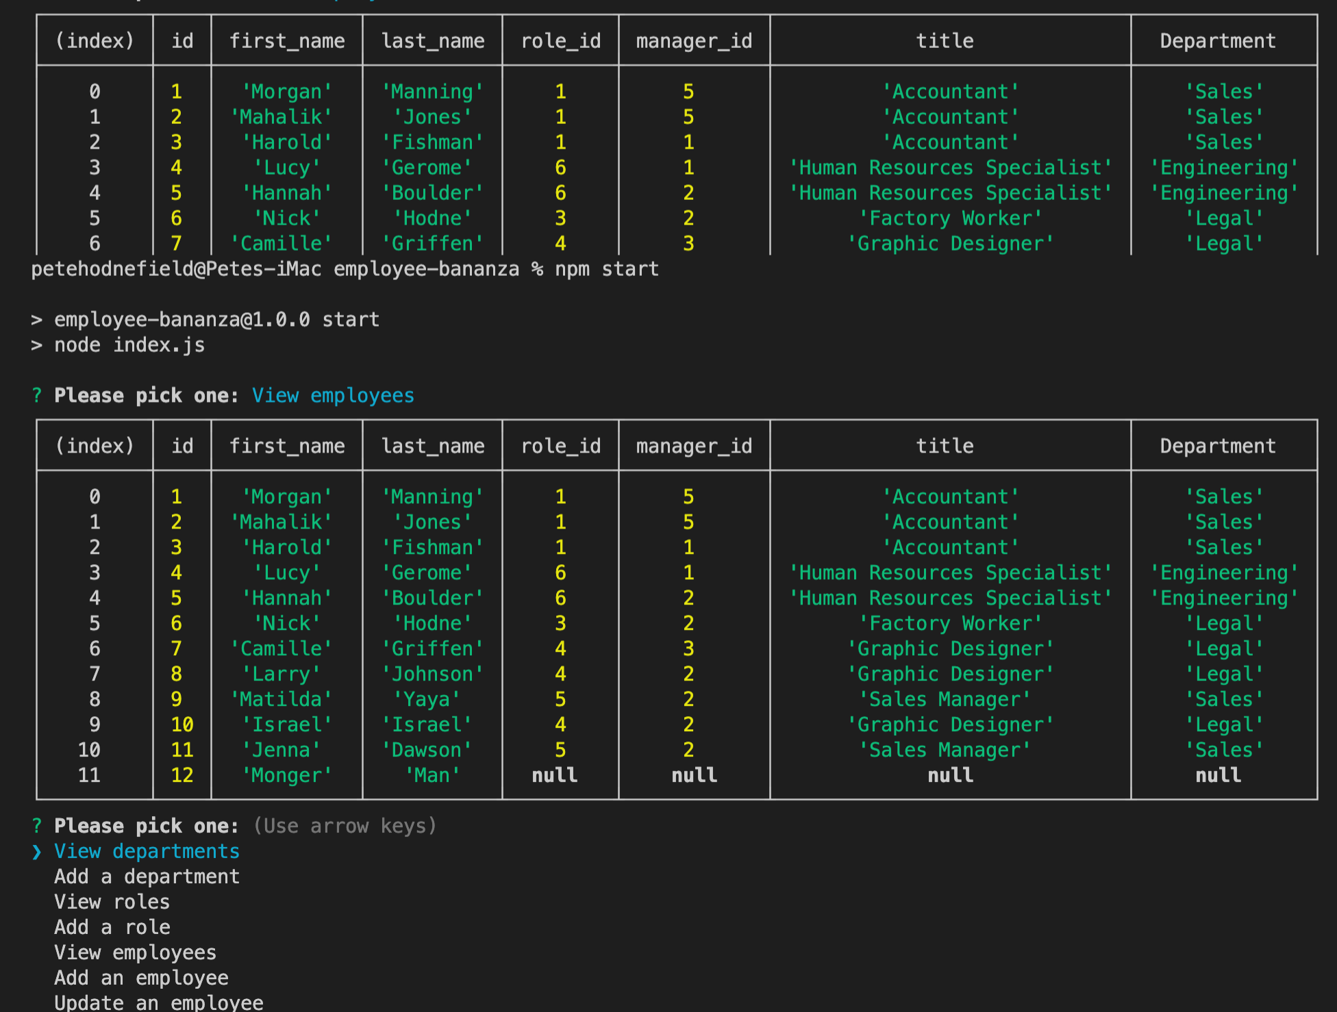Viewport: 1337px width, 1012px height.
Task: Click 'Sales Manager' title for Matilda row
Action: click(945, 699)
